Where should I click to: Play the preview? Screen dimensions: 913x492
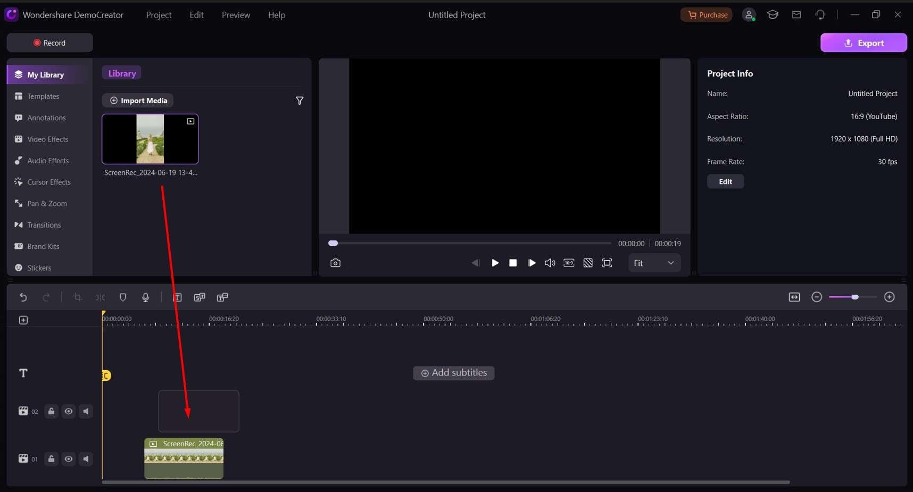[x=495, y=263]
